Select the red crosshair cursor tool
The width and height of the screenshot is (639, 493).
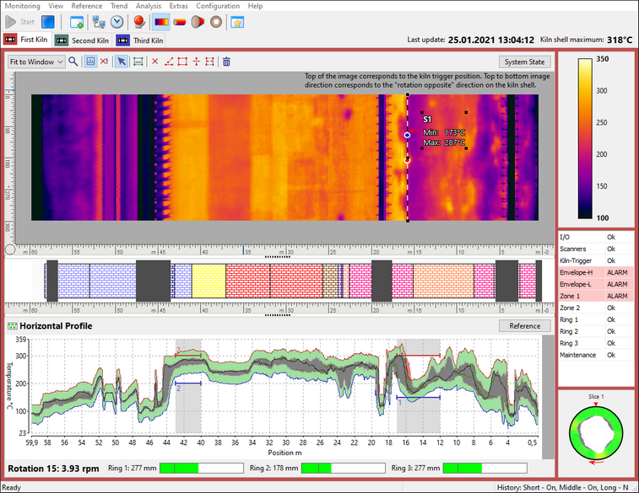(196, 62)
